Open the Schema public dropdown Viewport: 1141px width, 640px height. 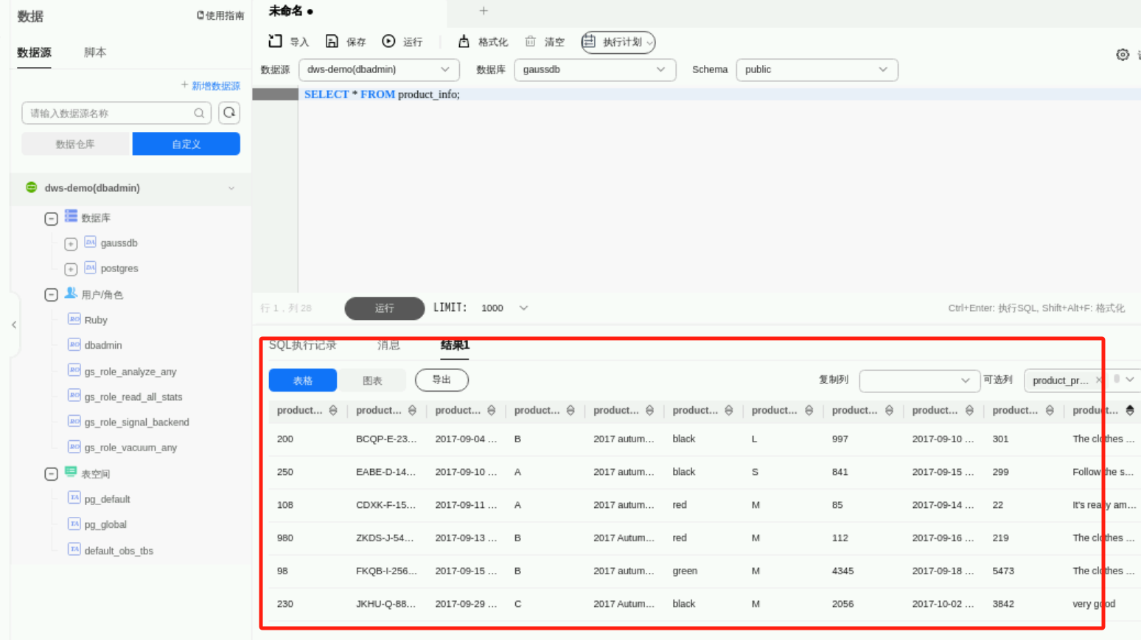[x=817, y=69]
